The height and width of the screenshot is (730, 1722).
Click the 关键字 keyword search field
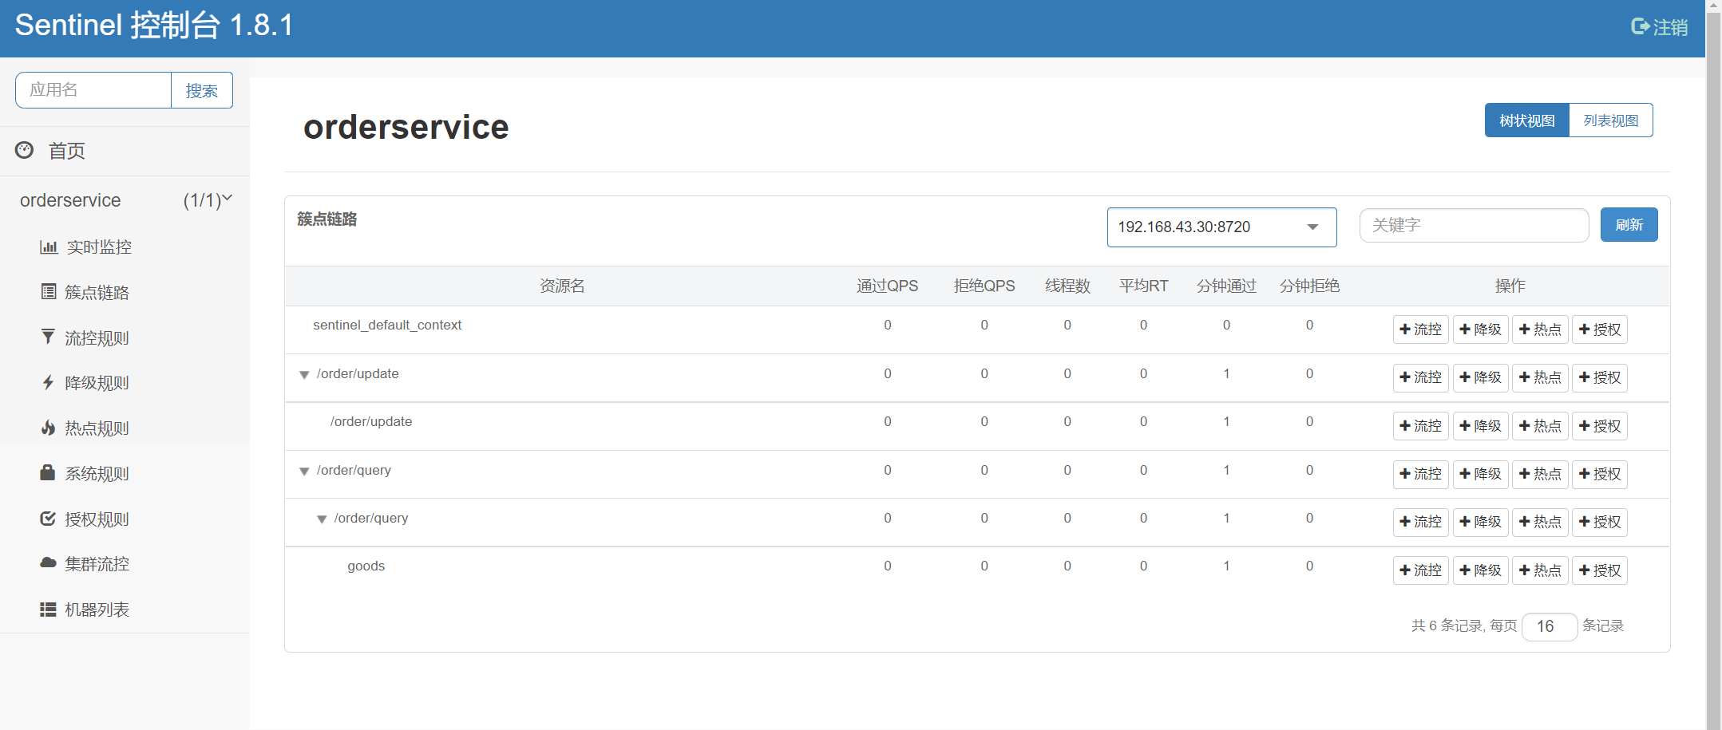1474,225
